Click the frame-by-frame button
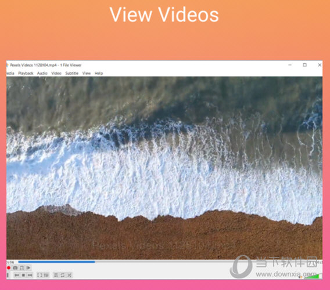The width and height of the screenshot is (330, 290). 28,268
